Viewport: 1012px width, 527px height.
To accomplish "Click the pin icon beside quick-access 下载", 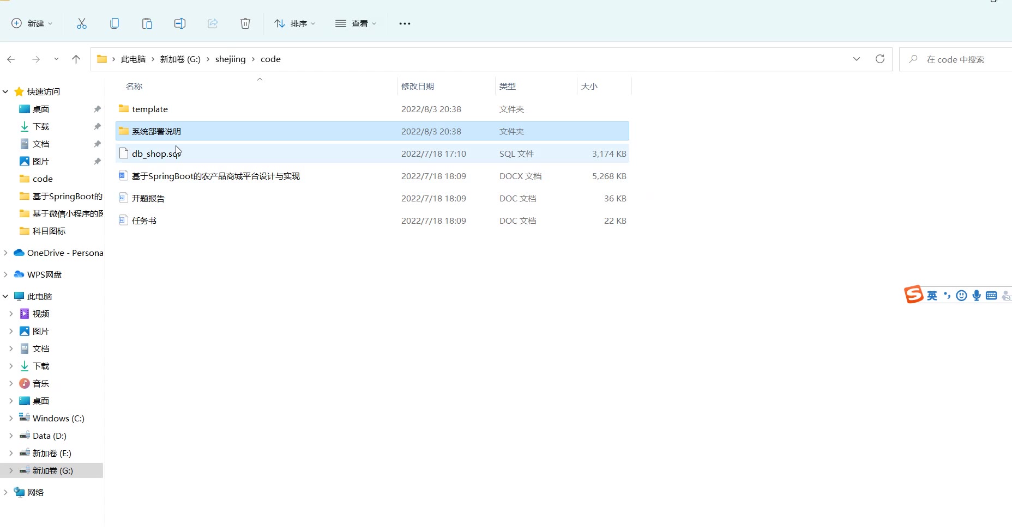I will coord(97,126).
